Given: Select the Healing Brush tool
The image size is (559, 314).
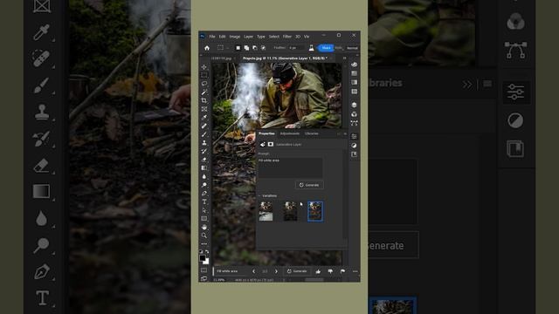Looking at the screenshot, I should pyautogui.click(x=204, y=126).
